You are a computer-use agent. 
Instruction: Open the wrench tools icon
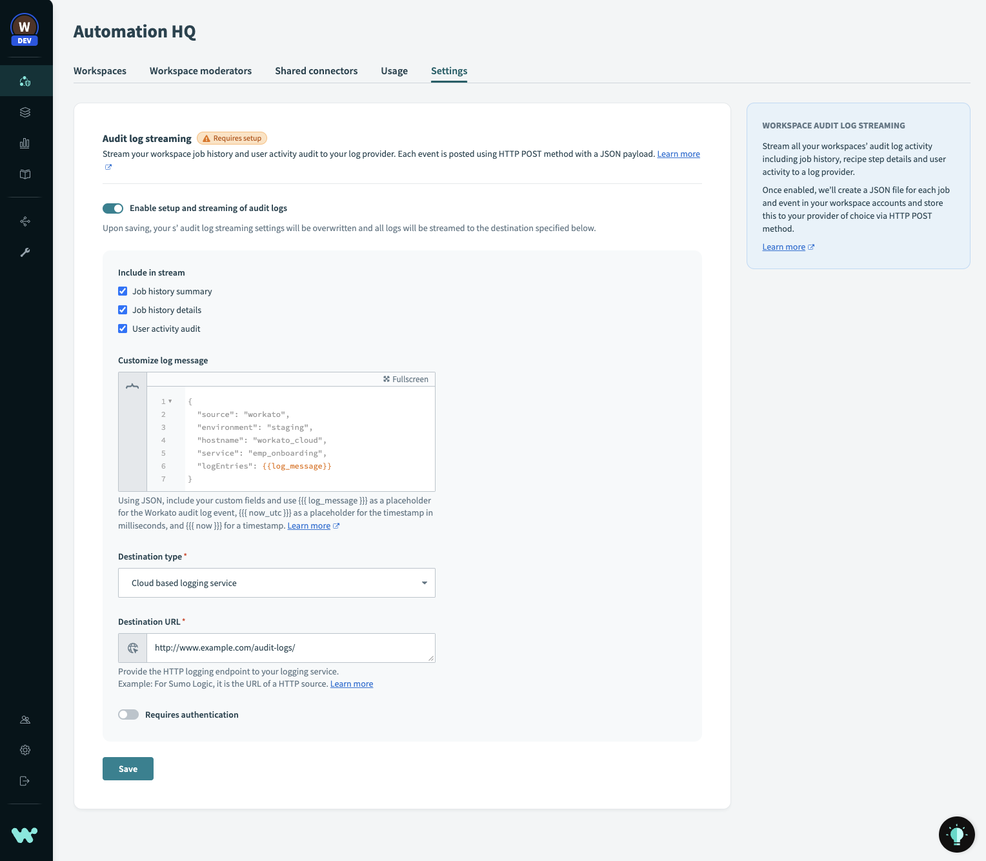coord(25,252)
